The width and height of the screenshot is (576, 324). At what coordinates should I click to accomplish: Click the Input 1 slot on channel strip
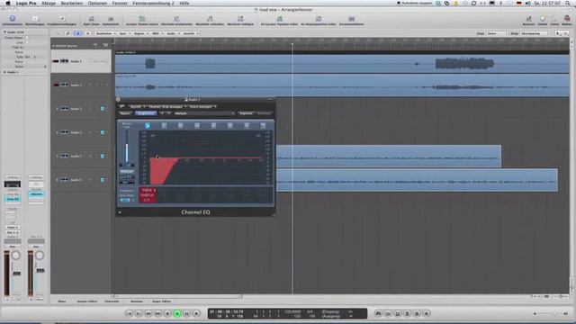tap(13, 228)
